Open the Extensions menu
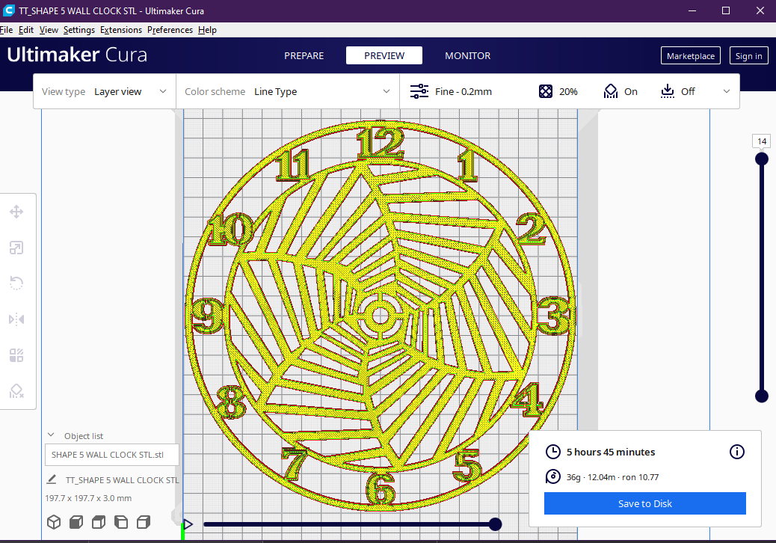This screenshot has width=776, height=543. 121,30
